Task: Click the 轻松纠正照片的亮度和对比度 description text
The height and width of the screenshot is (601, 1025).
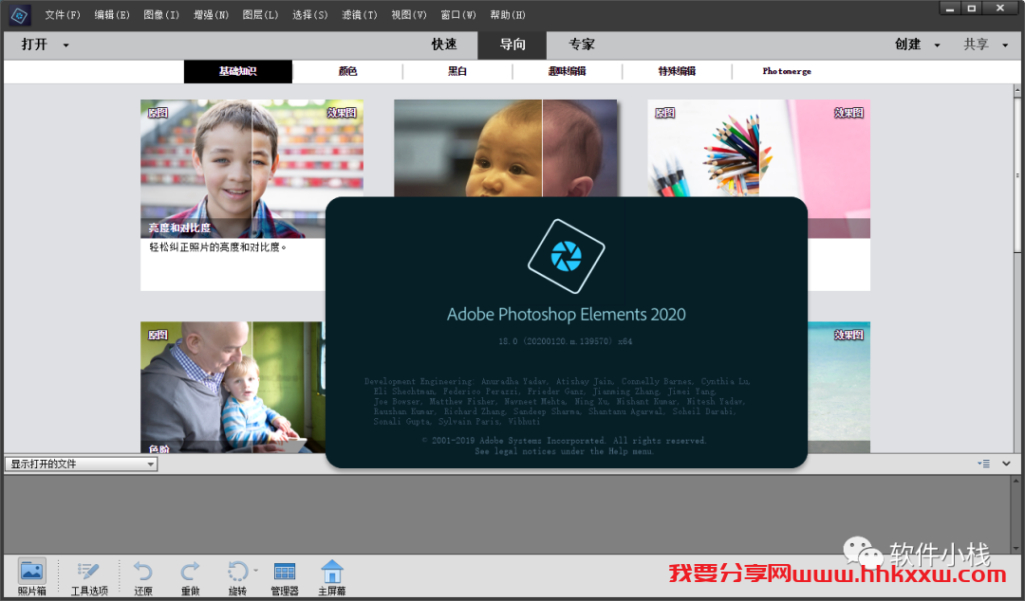Action: click(x=218, y=247)
